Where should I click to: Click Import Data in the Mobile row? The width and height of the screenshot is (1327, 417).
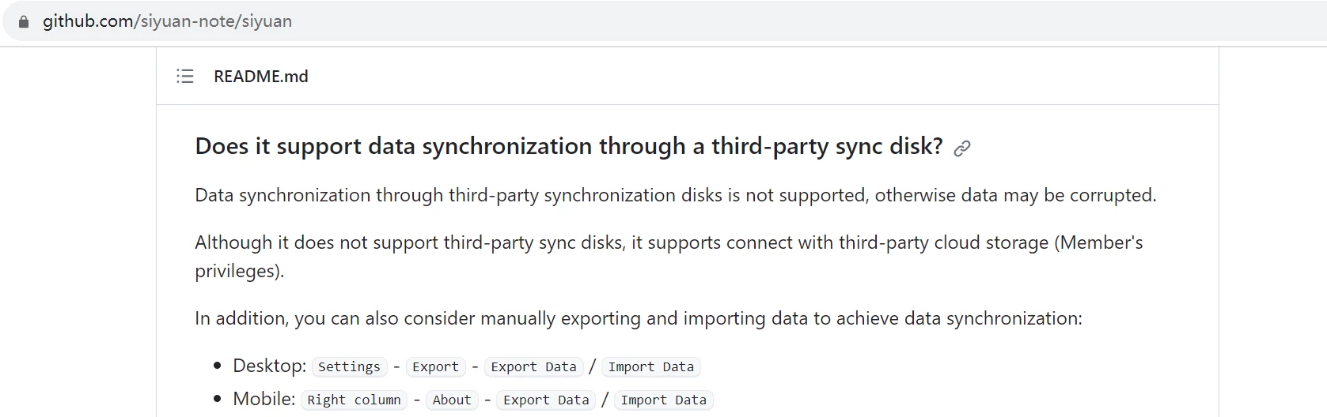click(663, 400)
